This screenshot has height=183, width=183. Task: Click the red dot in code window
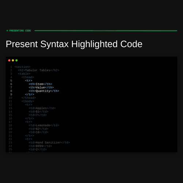(x=9, y=60)
